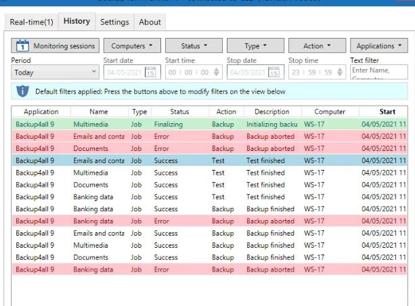
Task: Expand the Type filter dropdown
Action: click(255, 46)
